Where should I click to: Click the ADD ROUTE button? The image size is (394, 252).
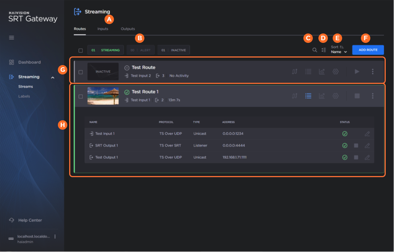(368, 50)
